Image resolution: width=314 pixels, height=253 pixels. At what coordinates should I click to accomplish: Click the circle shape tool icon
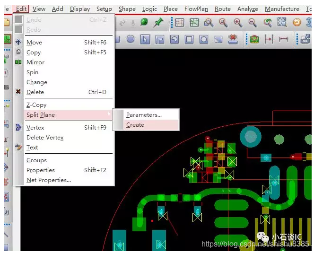point(131,39)
